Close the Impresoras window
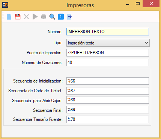 pyautogui.click(x=151, y=4)
